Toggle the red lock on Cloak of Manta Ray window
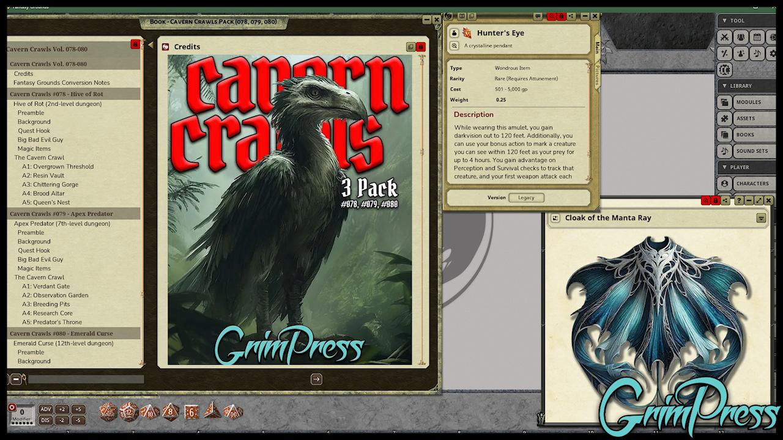 [715, 200]
